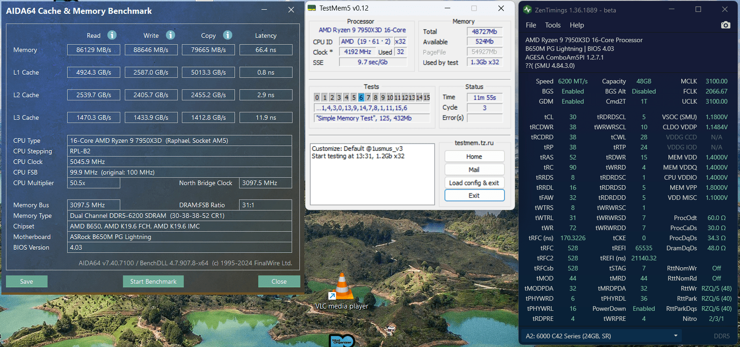Image resolution: width=740 pixels, height=347 pixels.
Task: Click the testmem.tz.ru label in TestMem5
Action: (x=474, y=143)
